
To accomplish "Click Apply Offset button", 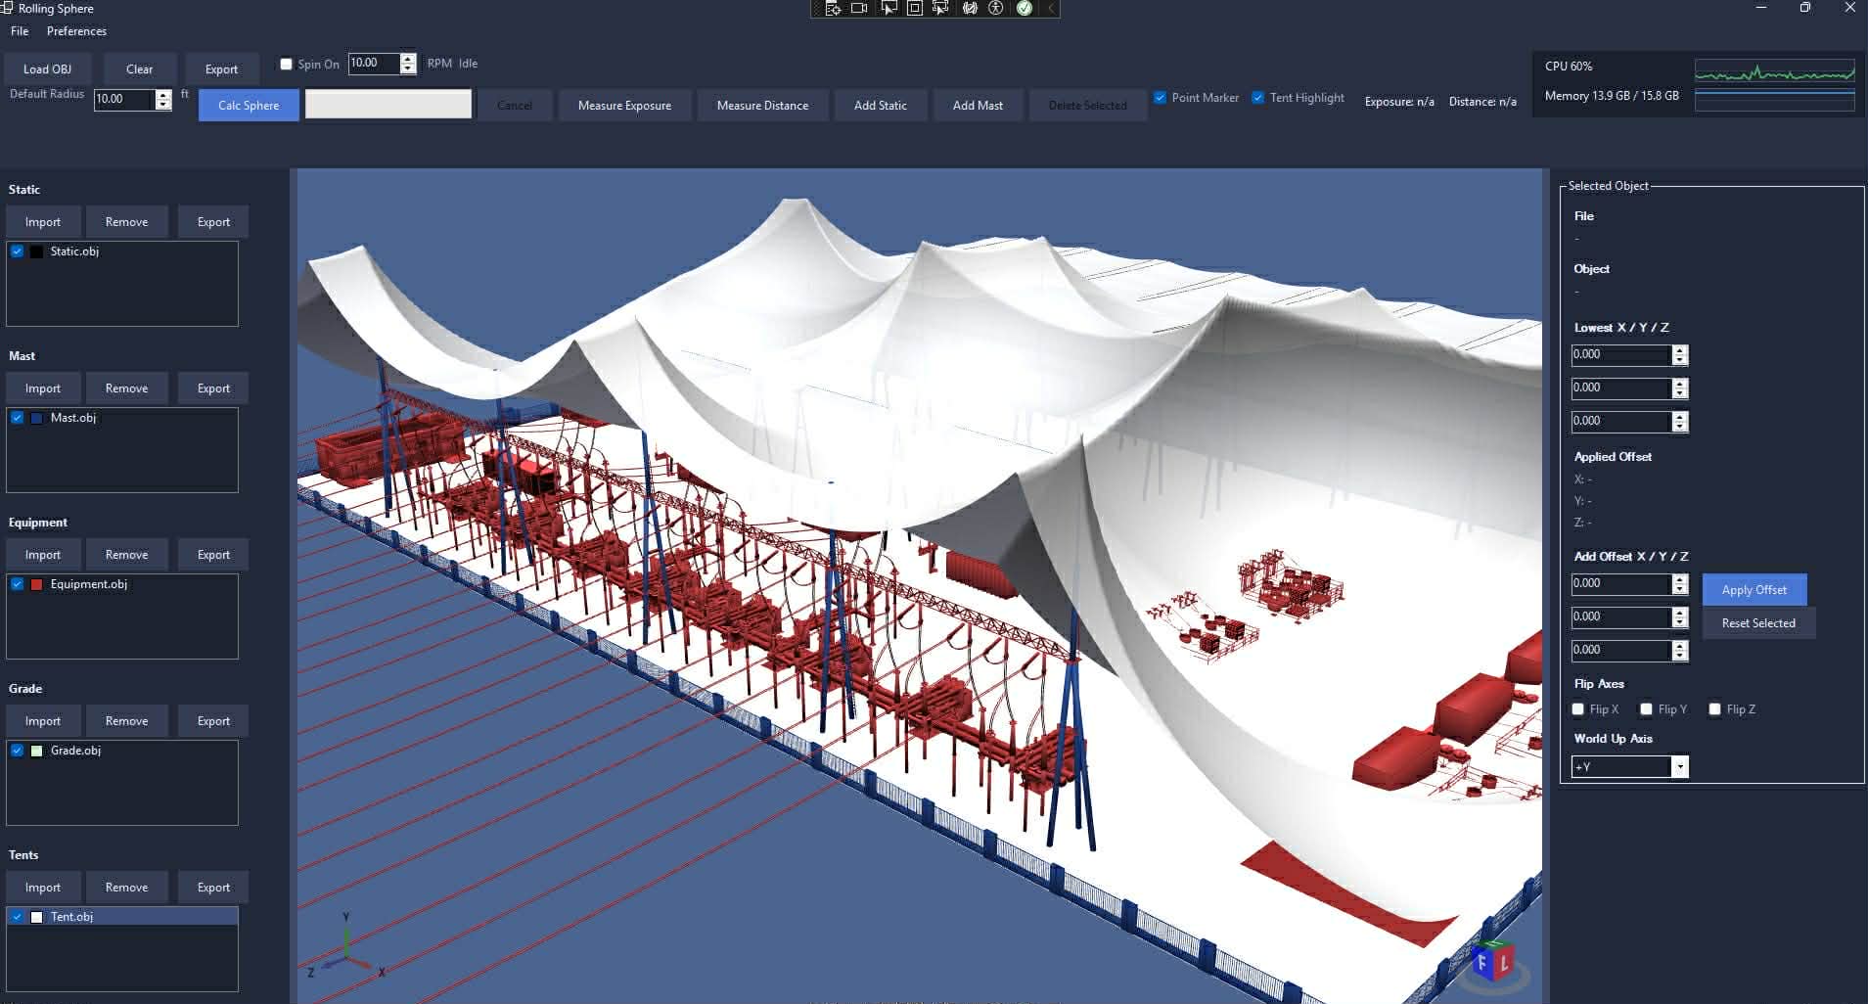I will coord(1754,590).
